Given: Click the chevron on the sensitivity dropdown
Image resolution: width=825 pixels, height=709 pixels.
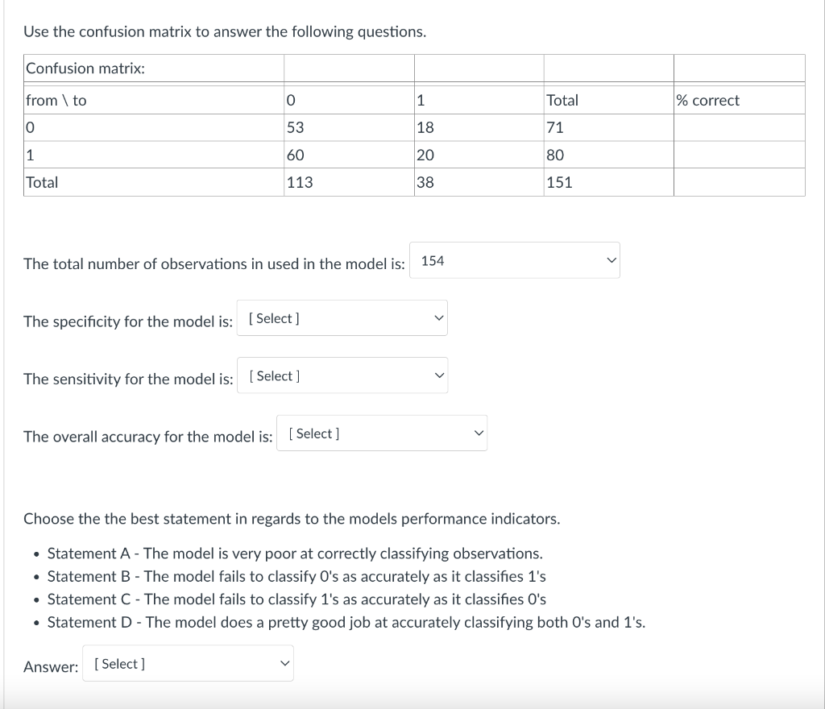Looking at the screenshot, I should [x=439, y=375].
